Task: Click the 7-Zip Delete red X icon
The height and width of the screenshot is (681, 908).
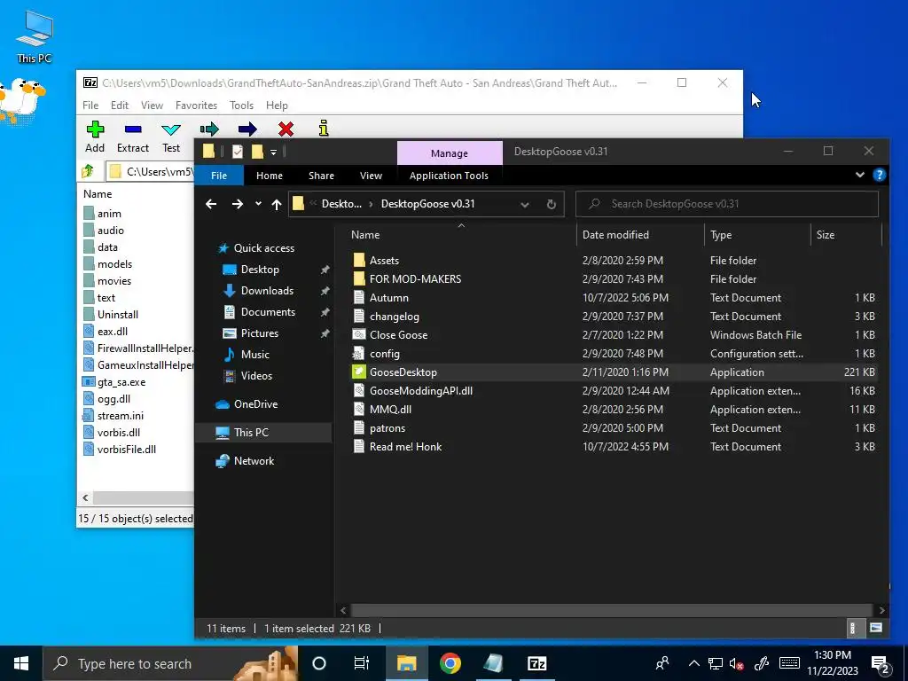Action: pos(286,129)
